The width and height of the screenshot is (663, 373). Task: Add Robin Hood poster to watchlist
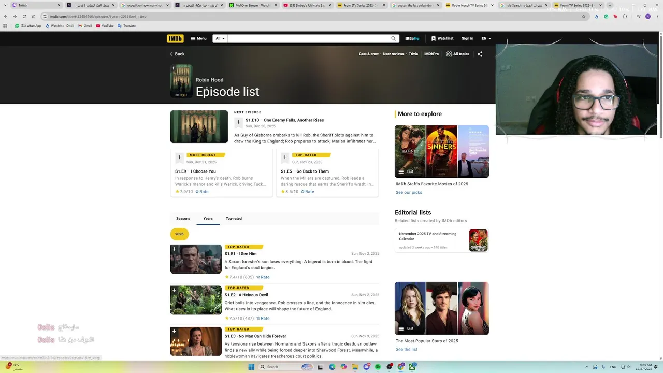(x=173, y=68)
